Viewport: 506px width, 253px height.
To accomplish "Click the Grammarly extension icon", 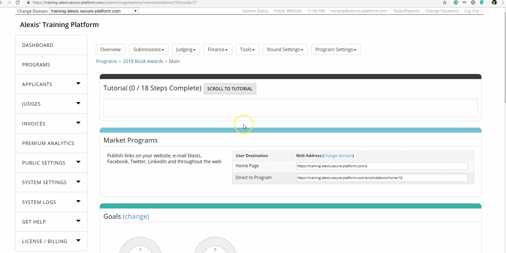I will point(456,2).
